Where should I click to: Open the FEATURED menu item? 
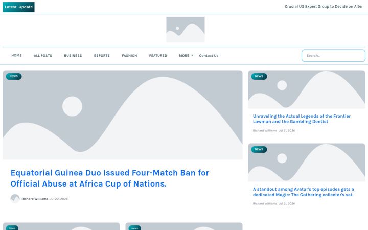158,56
